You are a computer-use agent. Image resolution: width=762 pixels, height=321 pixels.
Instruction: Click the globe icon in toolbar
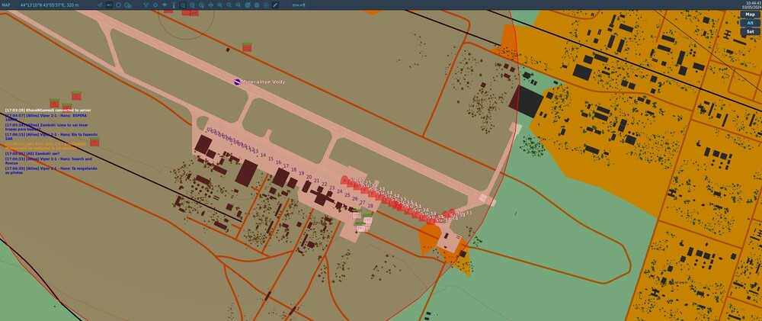pyautogui.click(x=257, y=5)
